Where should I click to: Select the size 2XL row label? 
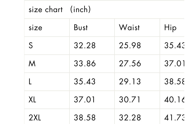[x=35, y=118]
